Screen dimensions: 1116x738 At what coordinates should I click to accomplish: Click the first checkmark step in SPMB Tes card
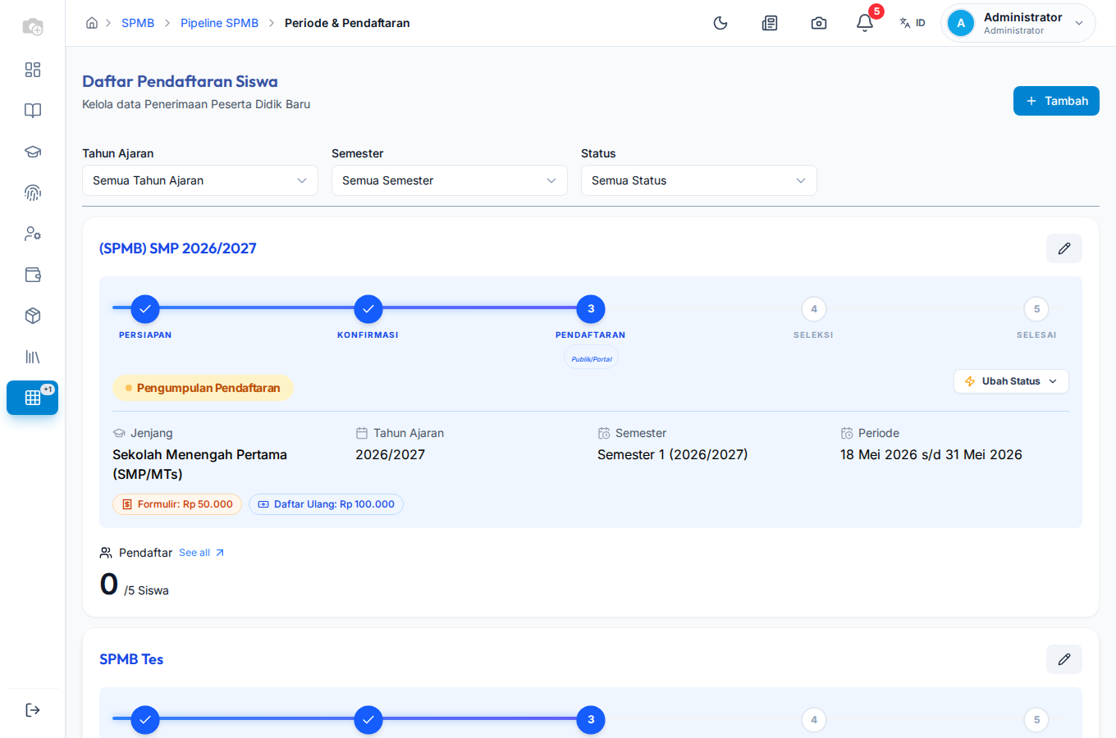[145, 720]
